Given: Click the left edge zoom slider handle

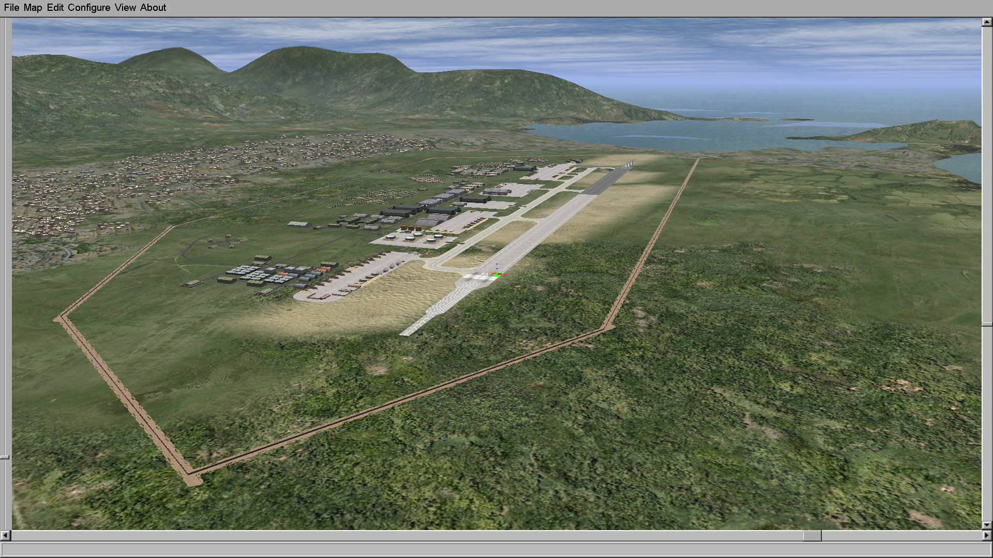Looking at the screenshot, I should 4,457.
